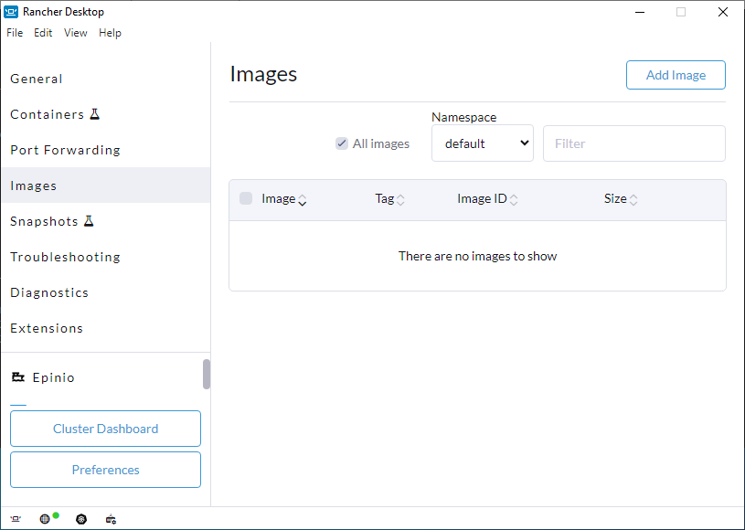Click the Namespace label
This screenshot has width=745, height=530.
(463, 117)
